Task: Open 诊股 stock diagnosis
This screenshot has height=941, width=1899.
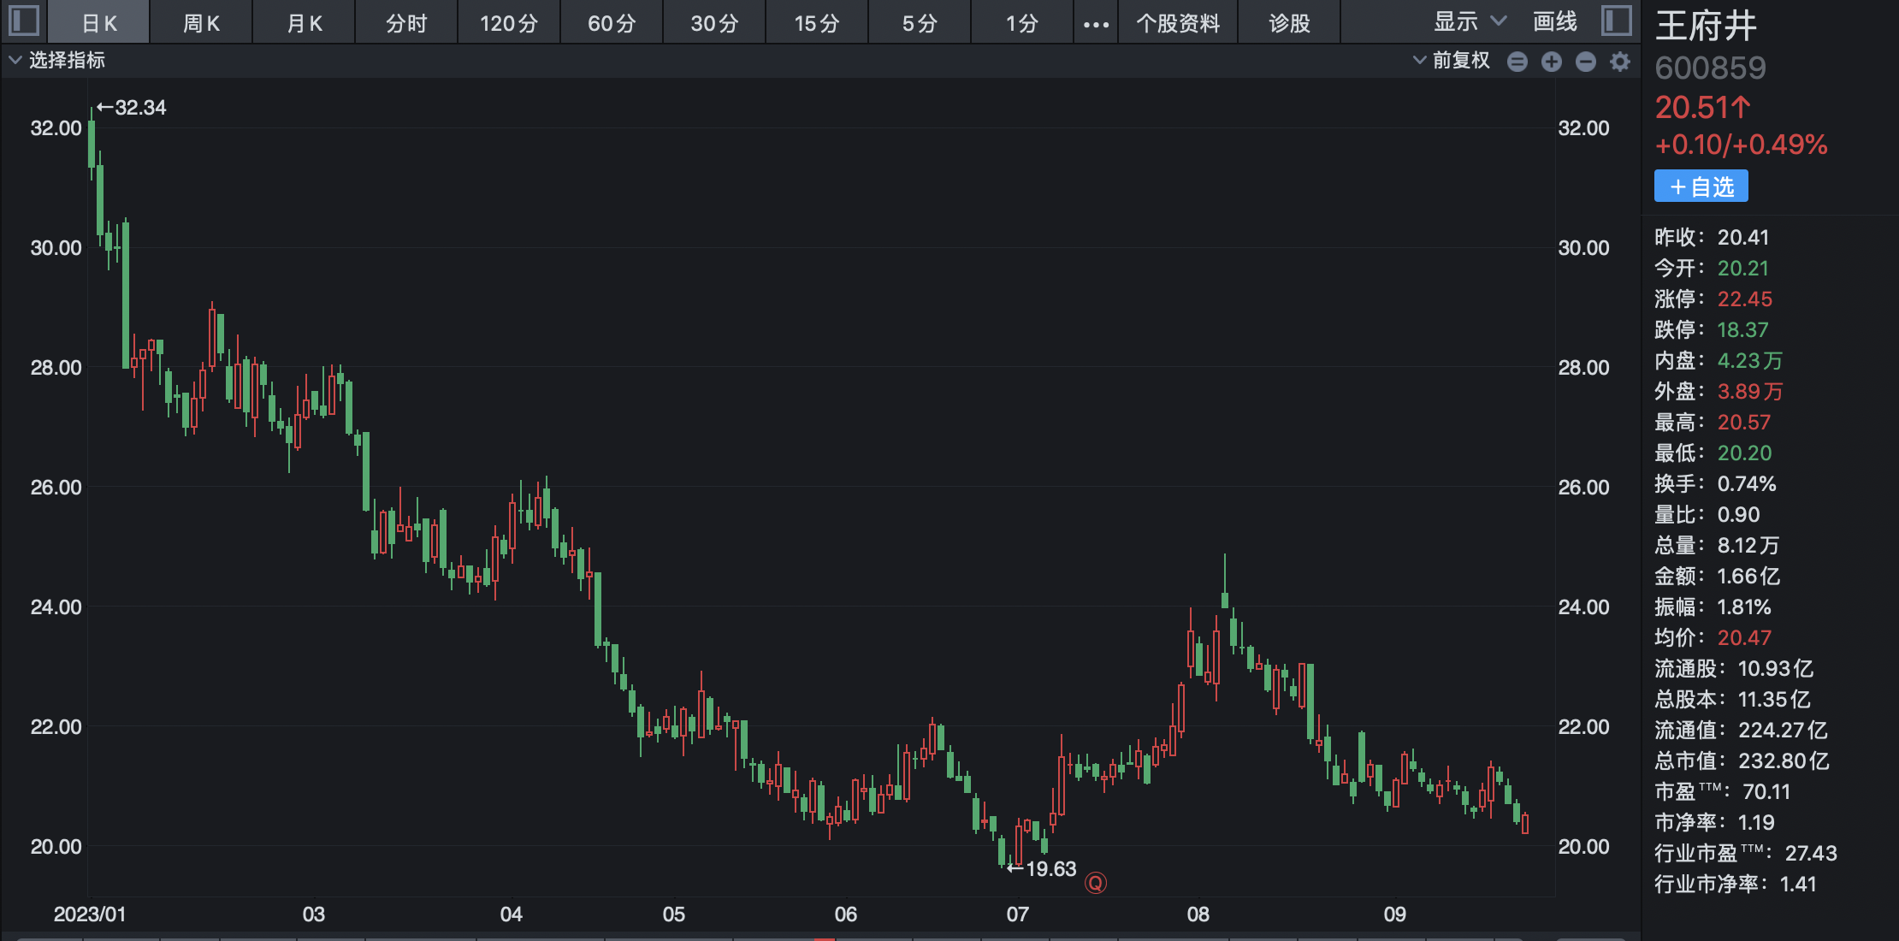Action: (x=1289, y=23)
